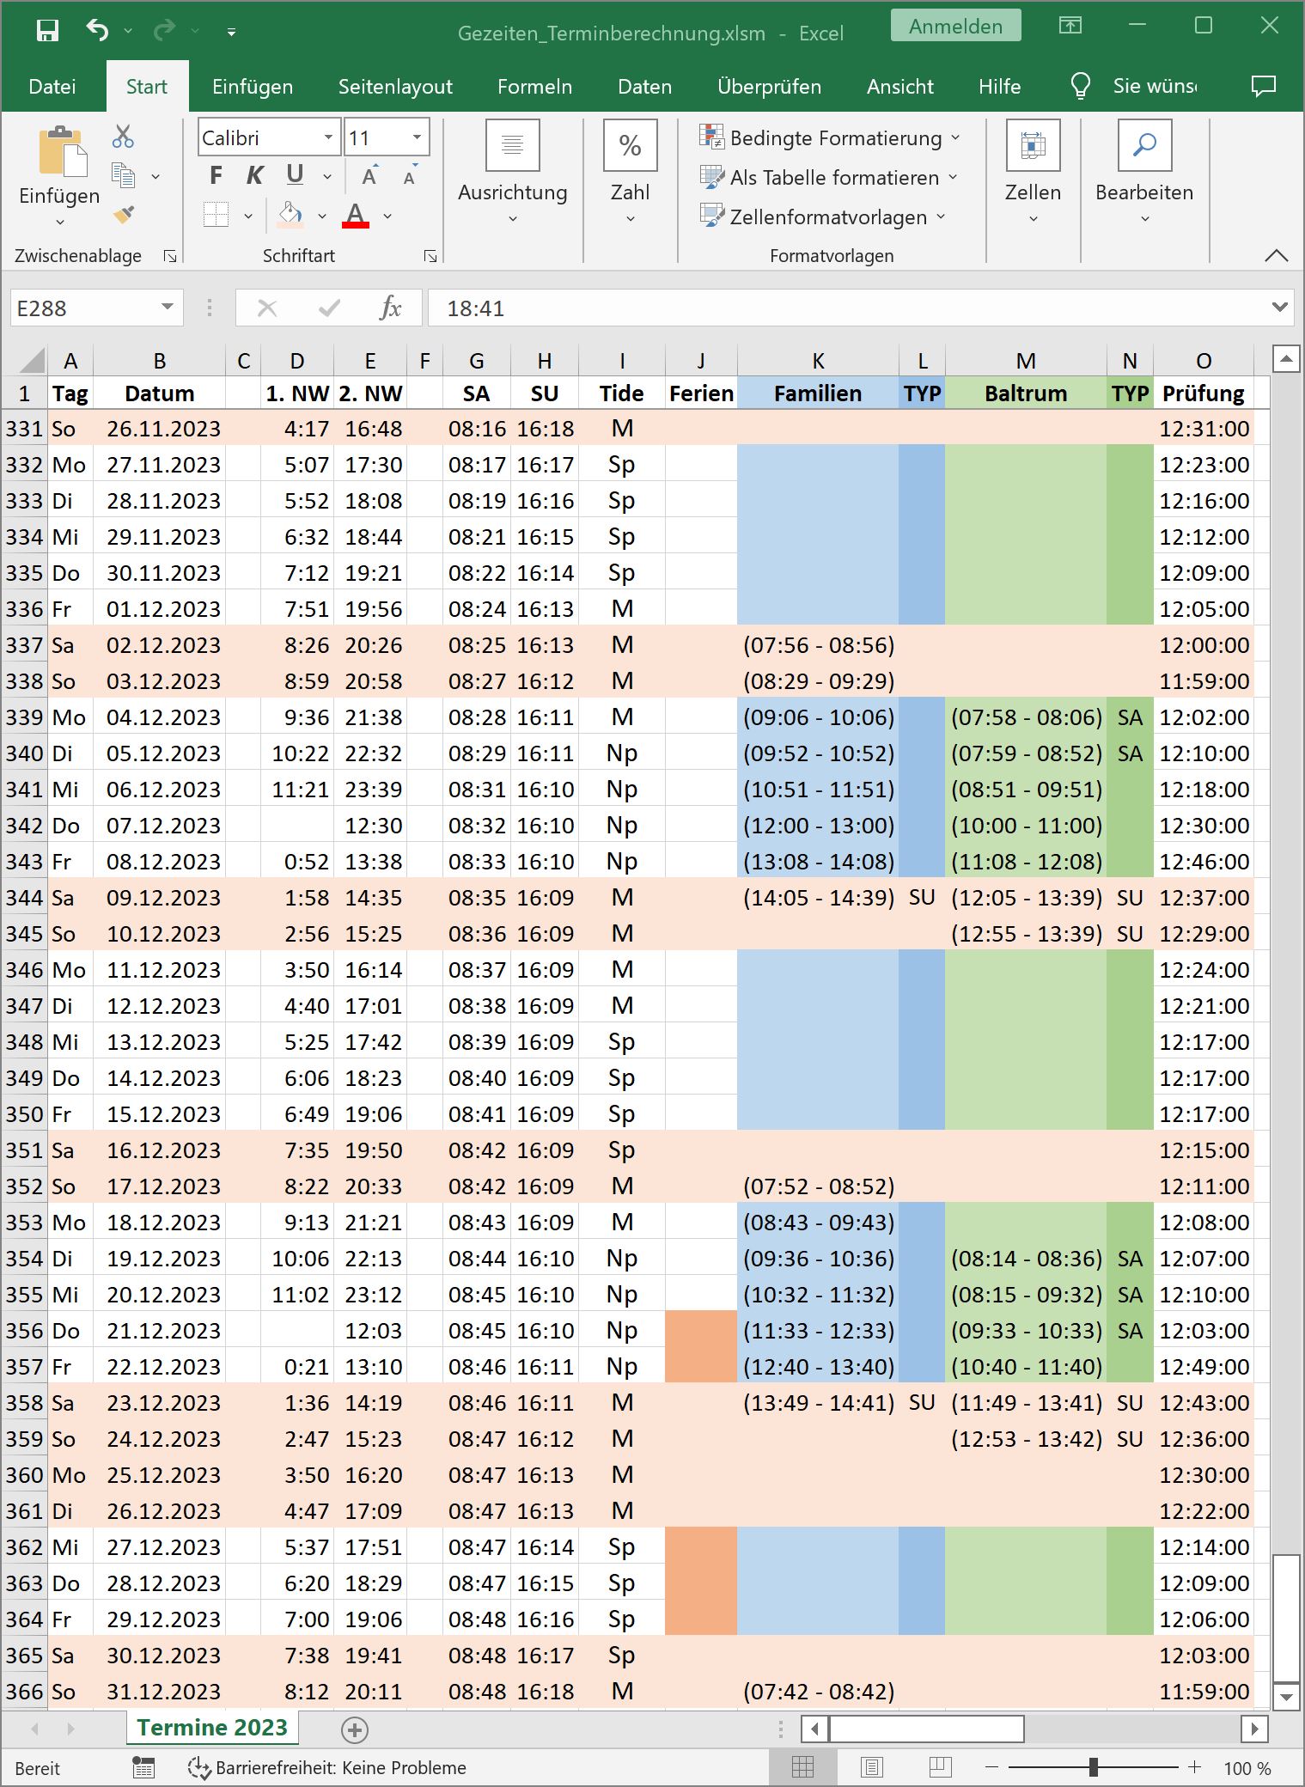Click the fill color paint bucket
Viewport: 1305px width, 1787px height.
(x=290, y=215)
